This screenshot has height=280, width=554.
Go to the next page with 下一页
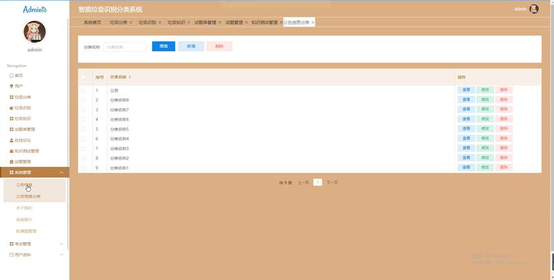[x=332, y=182]
